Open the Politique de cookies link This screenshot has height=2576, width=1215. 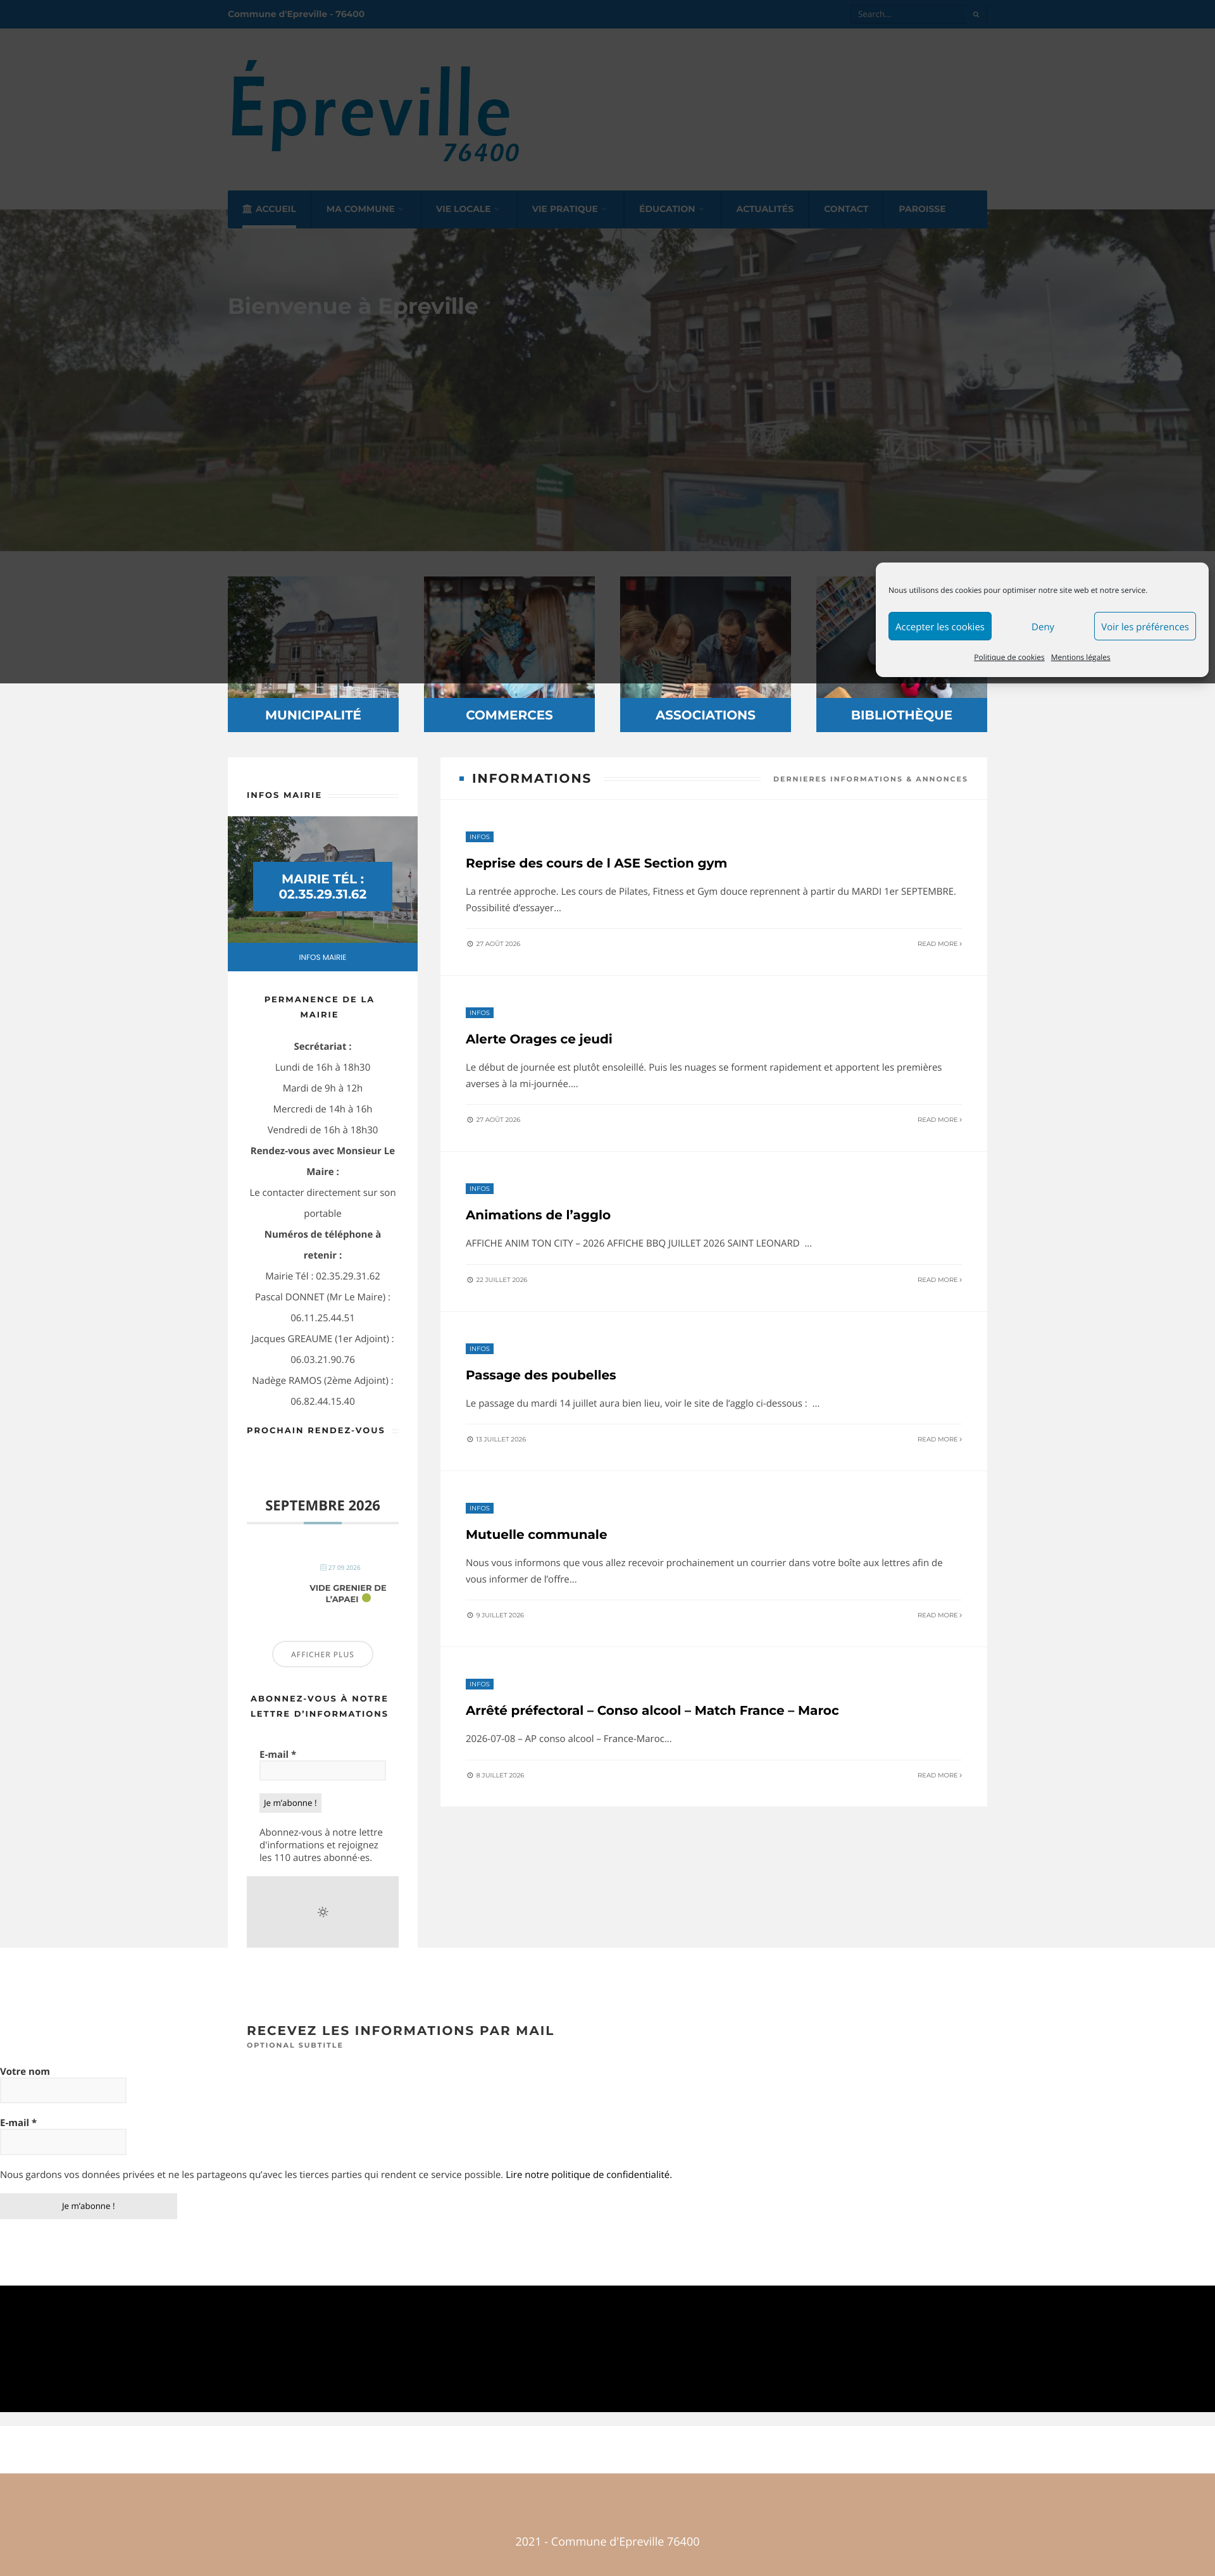pyautogui.click(x=1008, y=657)
